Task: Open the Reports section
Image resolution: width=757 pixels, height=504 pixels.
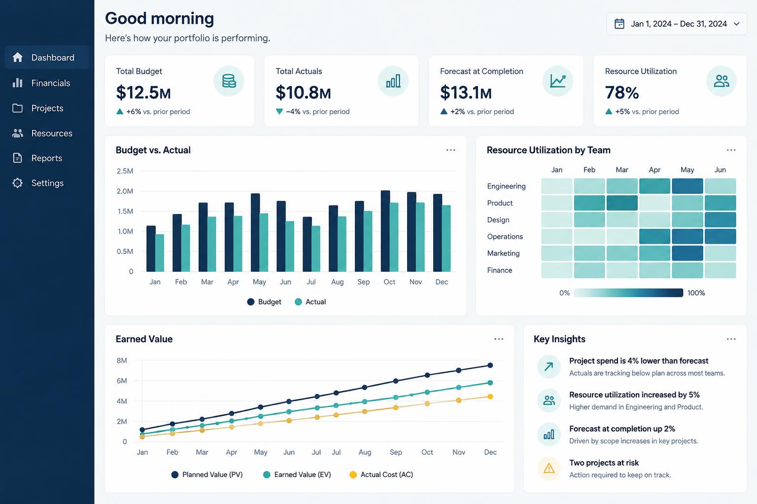Action: 47,158
